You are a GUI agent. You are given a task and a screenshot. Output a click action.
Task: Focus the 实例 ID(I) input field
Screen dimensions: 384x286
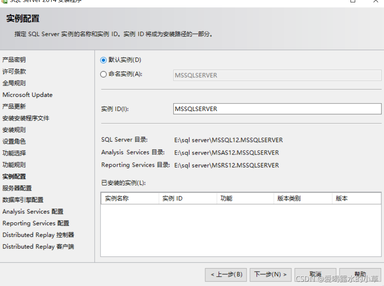(x=277, y=109)
